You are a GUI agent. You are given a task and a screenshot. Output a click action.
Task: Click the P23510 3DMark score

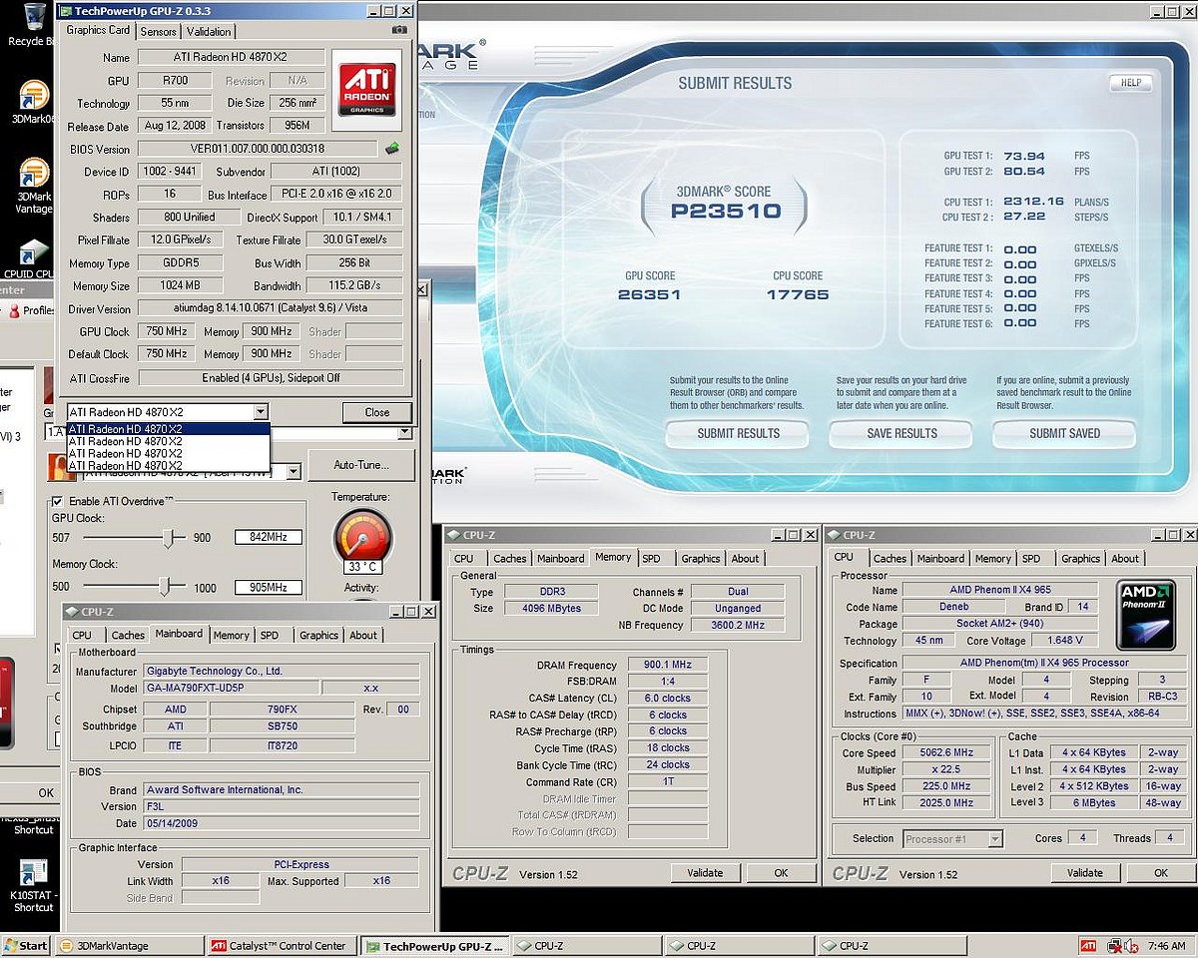[x=726, y=212]
